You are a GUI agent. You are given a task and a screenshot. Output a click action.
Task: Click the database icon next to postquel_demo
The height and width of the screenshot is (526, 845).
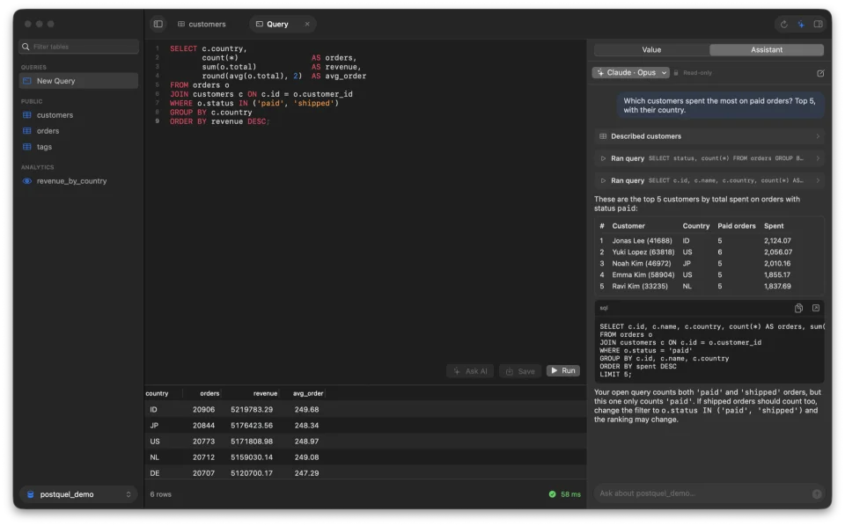point(31,494)
